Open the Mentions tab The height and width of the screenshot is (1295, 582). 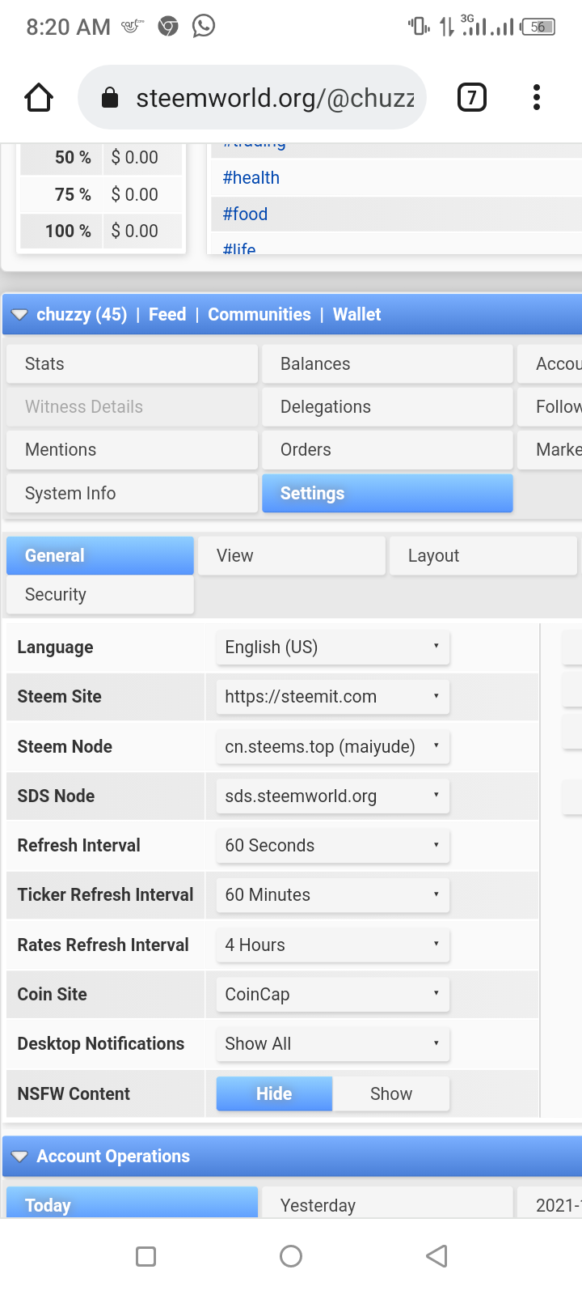point(132,450)
